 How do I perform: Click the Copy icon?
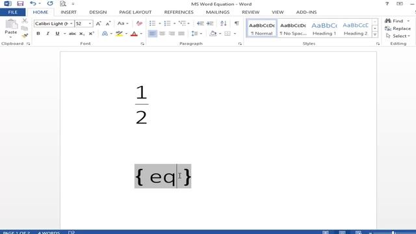click(x=25, y=28)
